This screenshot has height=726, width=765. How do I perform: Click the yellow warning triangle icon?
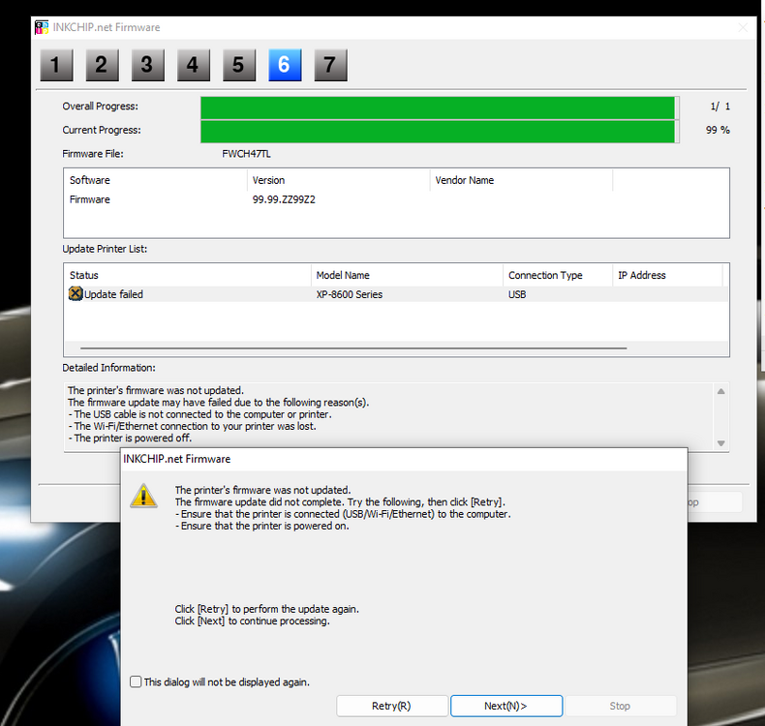144,496
